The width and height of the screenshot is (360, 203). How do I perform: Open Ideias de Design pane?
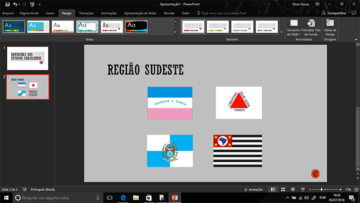tap(330, 27)
